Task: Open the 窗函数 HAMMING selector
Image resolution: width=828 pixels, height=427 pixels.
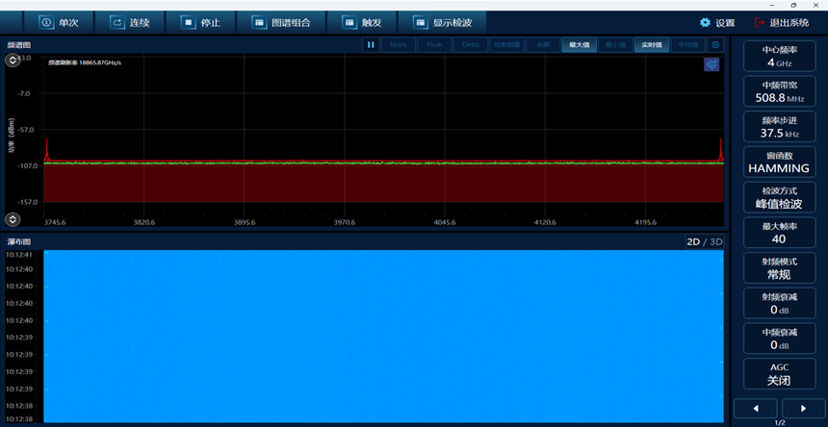Action: 778,162
